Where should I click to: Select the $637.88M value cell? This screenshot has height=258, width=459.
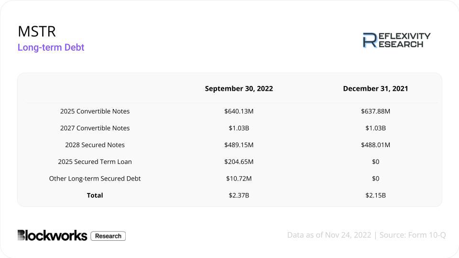[375, 111]
